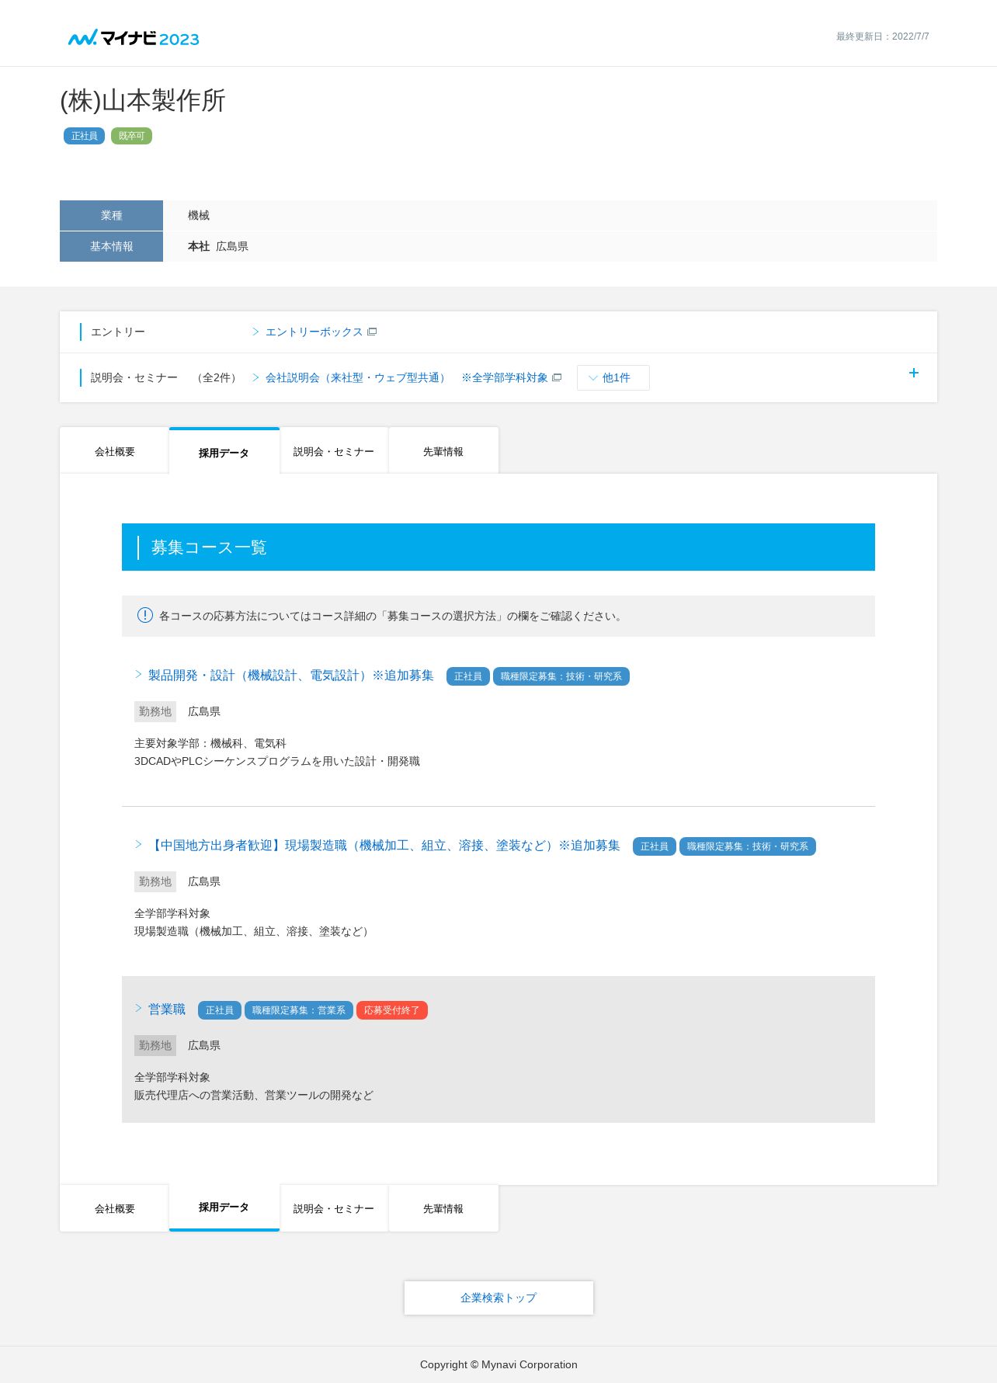Click the company name (株)山本製作所
Image resolution: width=997 pixels, height=1383 pixels.
[143, 100]
